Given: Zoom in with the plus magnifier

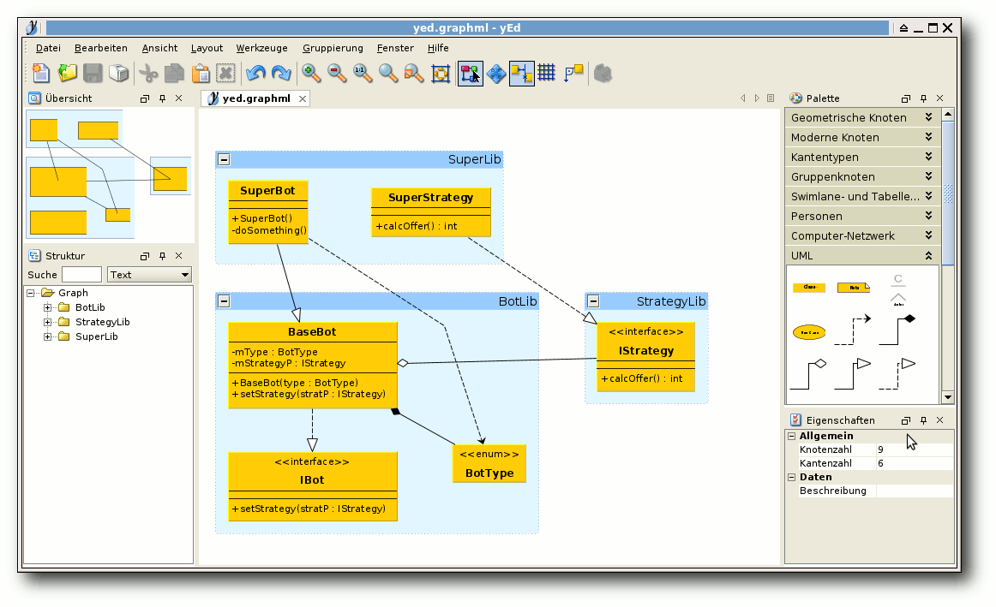Looking at the screenshot, I should [310, 74].
